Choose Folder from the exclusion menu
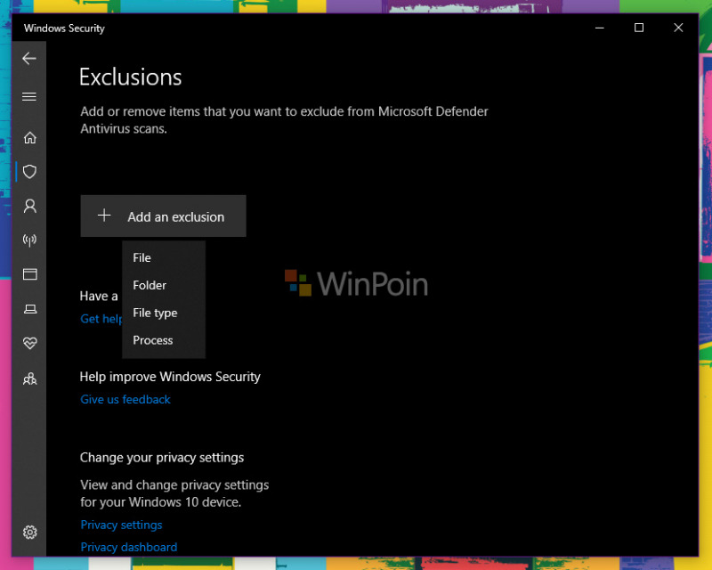The height and width of the screenshot is (570, 712). point(164,285)
